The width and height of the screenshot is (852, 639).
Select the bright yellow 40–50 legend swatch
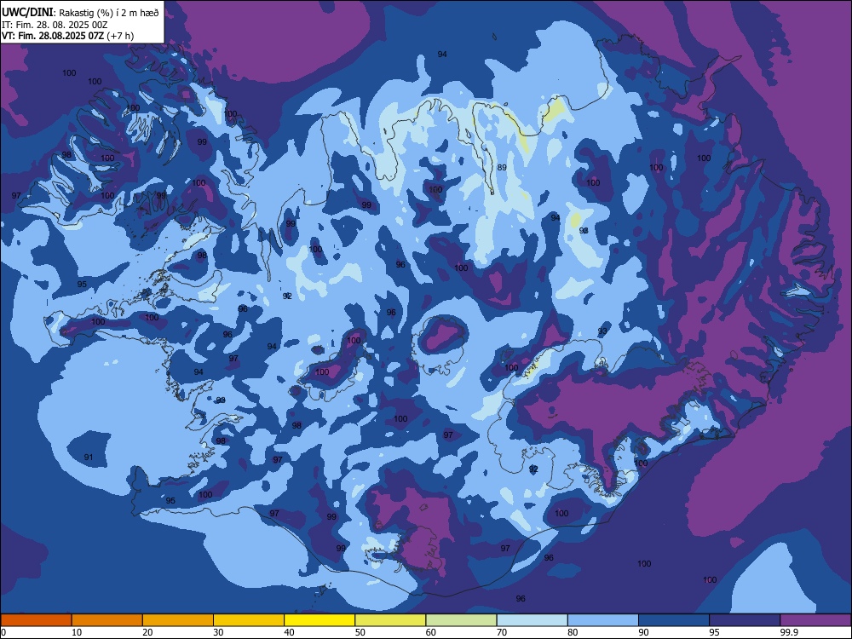[x=319, y=620]
